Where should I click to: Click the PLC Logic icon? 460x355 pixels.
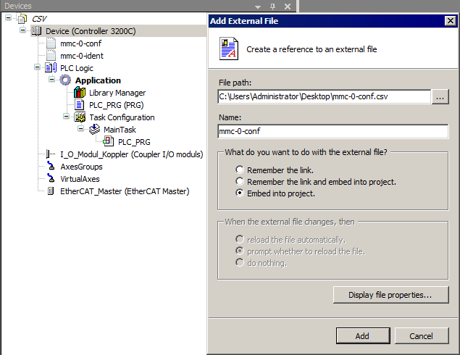[x=51, y=68]
